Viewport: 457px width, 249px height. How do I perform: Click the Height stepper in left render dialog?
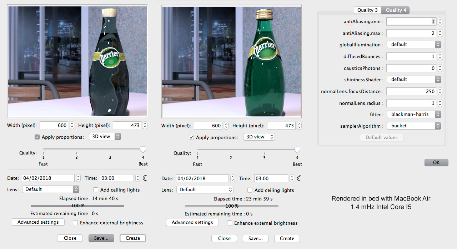point(145,125)
